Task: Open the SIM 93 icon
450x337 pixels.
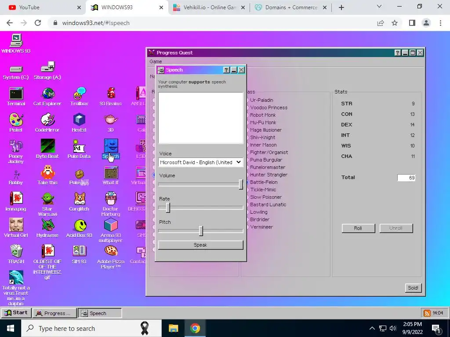Action: [x=79, y=255]
